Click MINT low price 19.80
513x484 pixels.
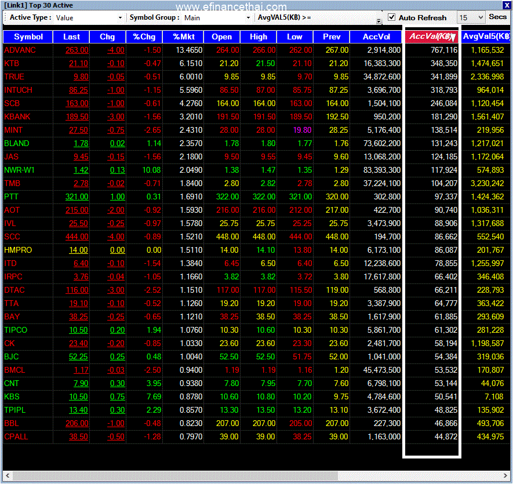pyautogui.click(x=302, y=130)
